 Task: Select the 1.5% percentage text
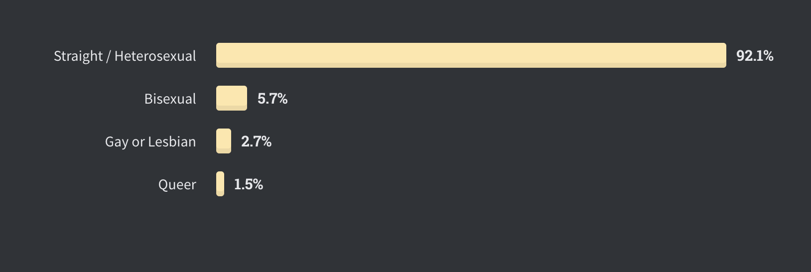(x=249, y=184)
